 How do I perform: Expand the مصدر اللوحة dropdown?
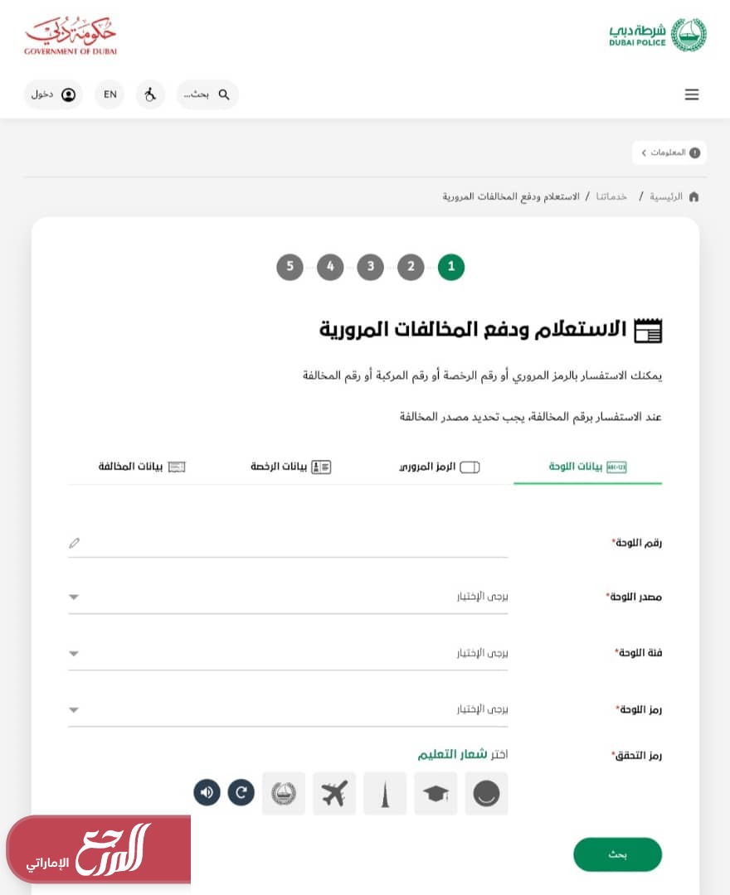(x=288, y=597)
